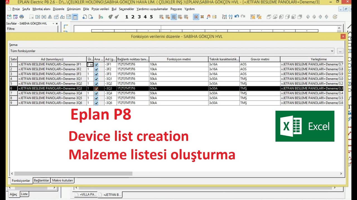Open the Sayfalar panel dropdown arrow

coord(53,24)
